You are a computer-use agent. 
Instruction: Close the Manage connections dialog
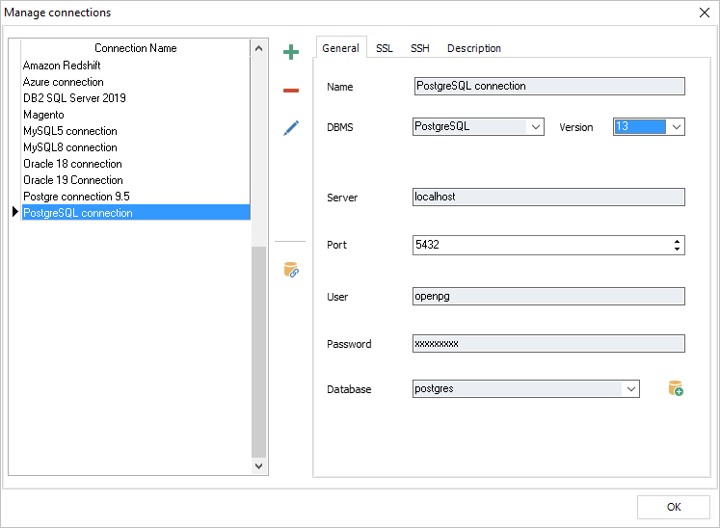pos(704,13)
